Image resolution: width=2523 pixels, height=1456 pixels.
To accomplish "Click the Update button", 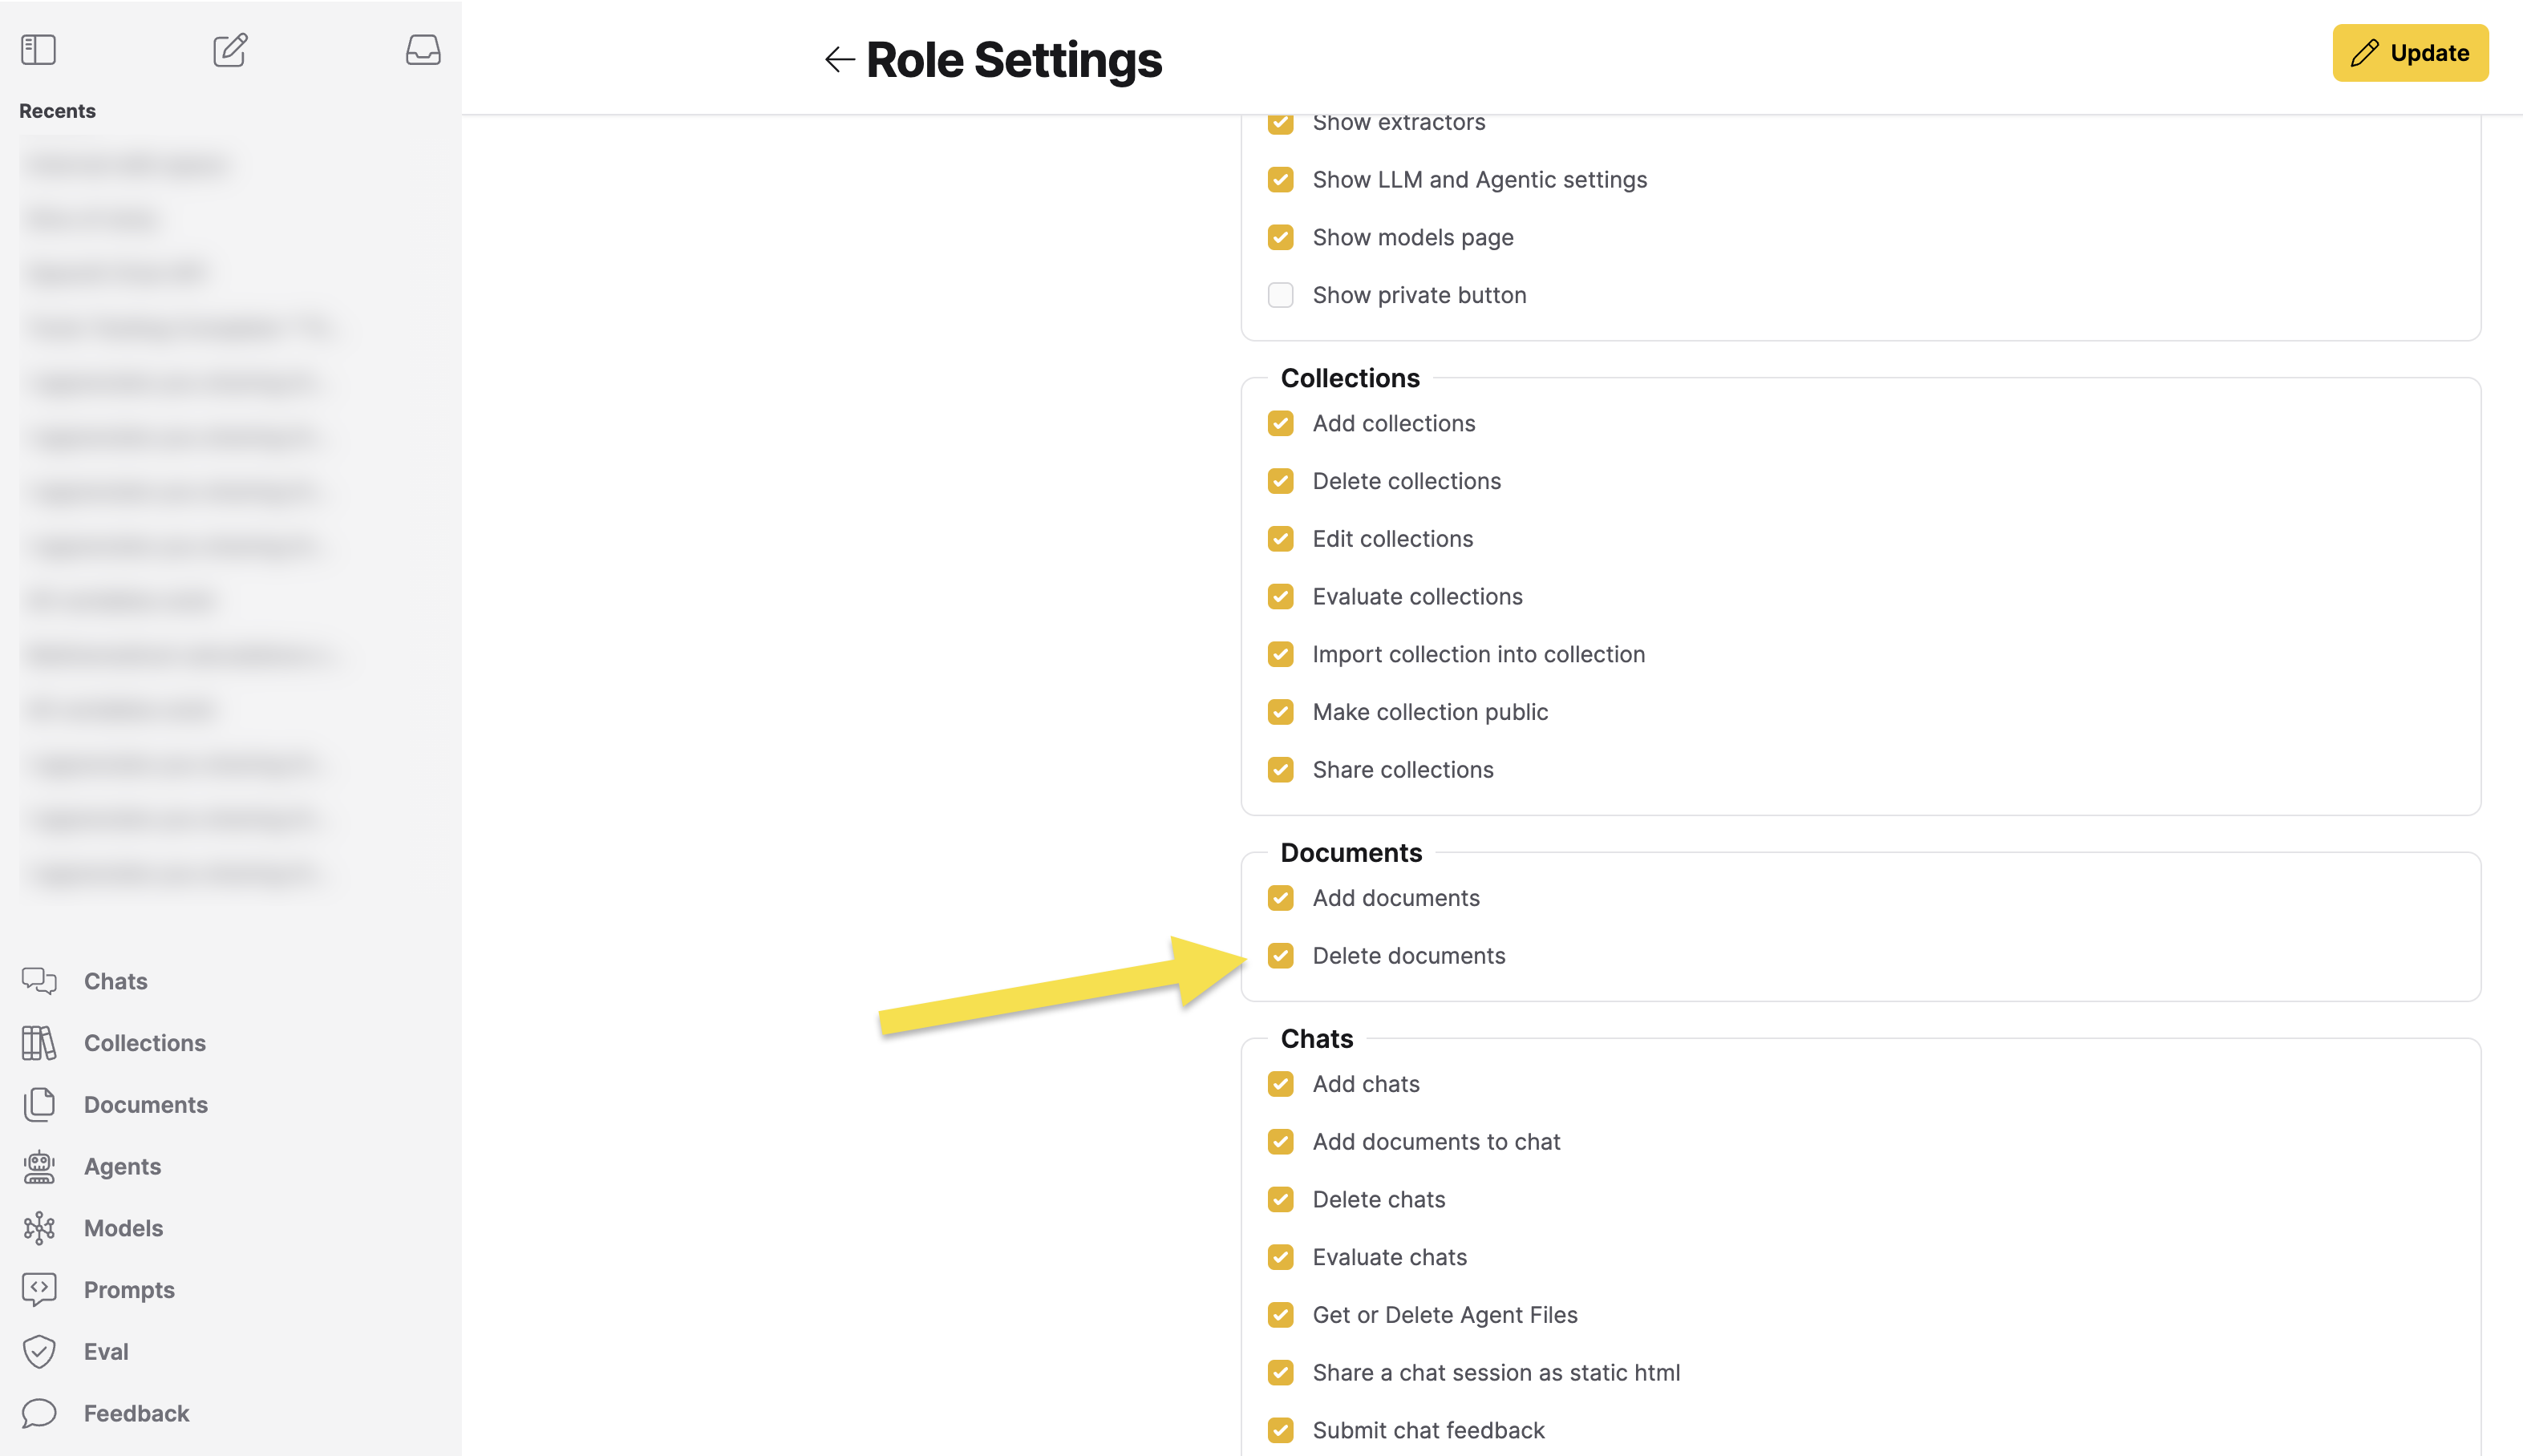I will pyautogui.click(x=2410, y=52).
